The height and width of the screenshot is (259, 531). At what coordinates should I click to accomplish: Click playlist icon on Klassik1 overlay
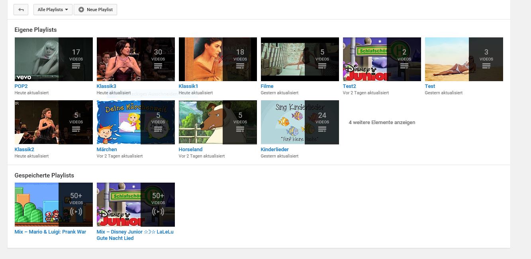coord(240,66)
